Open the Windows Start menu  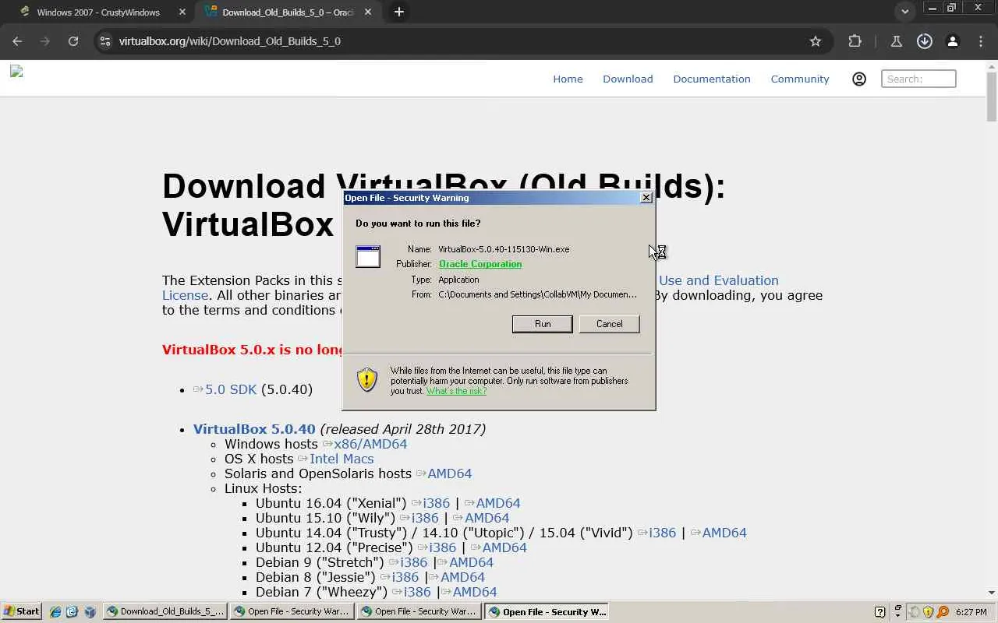pyautogui.click(x=22, y=611)
